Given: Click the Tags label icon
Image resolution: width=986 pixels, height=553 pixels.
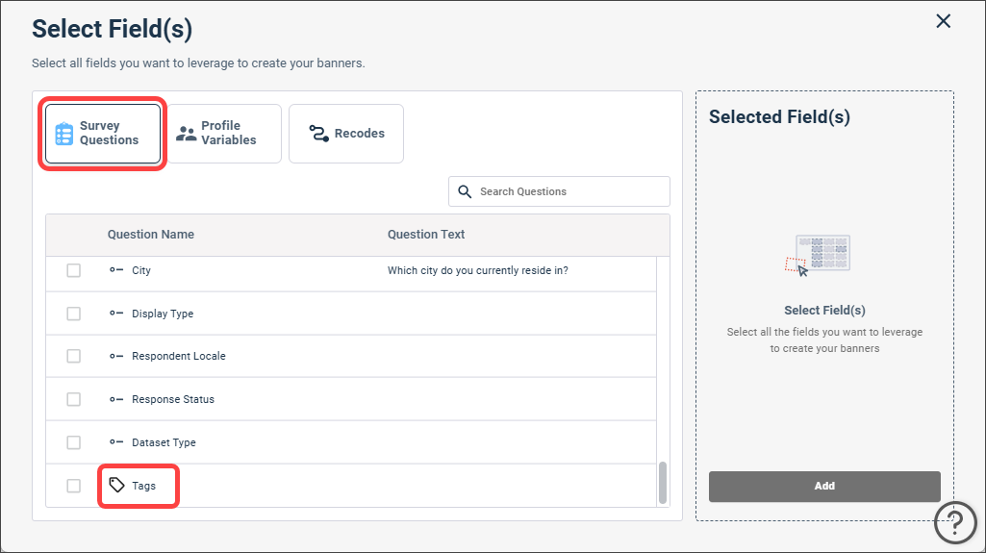Looking at the screenshot, I should pyautogui.click(x=117, y=485).
